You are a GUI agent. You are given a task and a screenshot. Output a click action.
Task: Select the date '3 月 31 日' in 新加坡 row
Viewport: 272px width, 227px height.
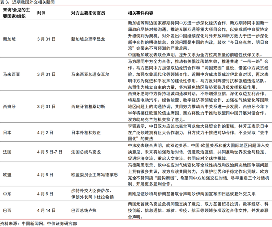point(46,39)
